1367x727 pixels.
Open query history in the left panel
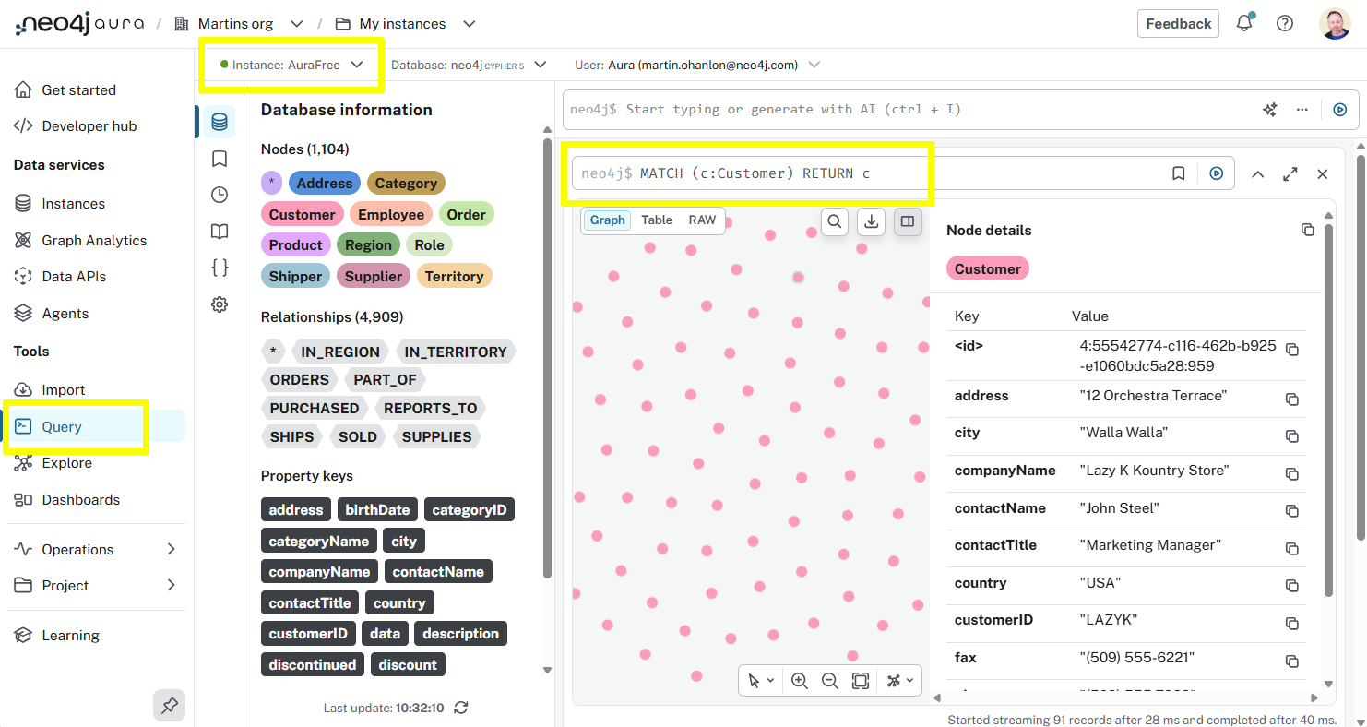pos(219,195)
